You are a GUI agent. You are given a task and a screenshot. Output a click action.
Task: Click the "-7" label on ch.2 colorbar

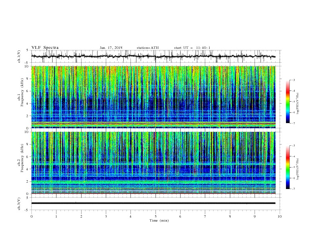(293, 189)
